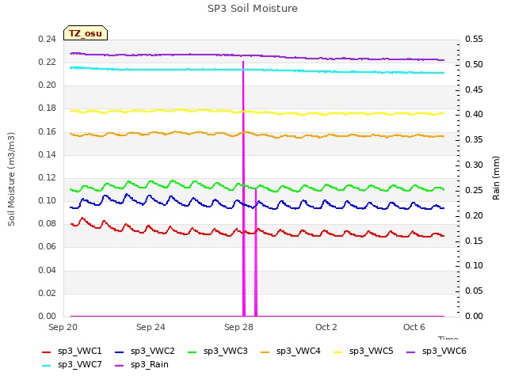Image resolution: width=507 pixels, height=380 pixels.
Task: Click the 0.06 left axis tick label
Action: (x=48, y=247)
